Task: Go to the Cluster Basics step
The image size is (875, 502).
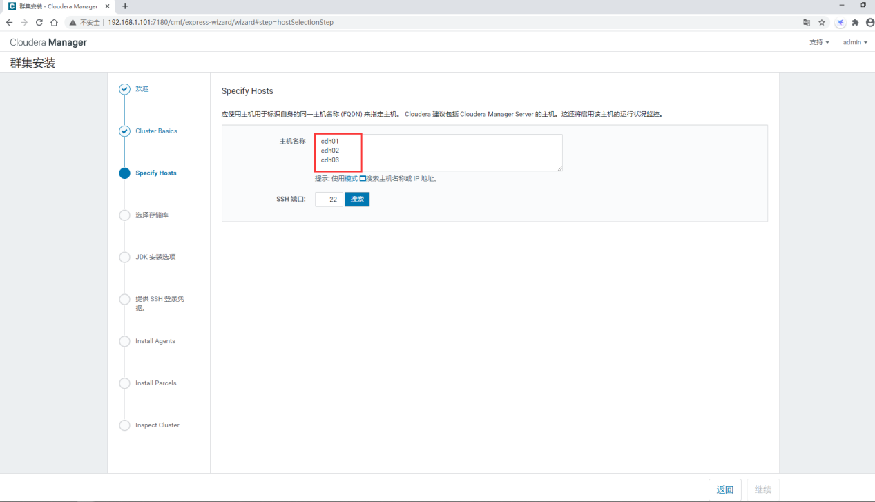Action: pos(156,131)
